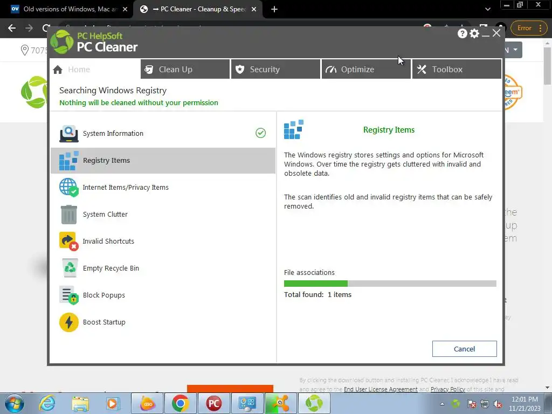The height and width of the screenshot is (414, 552).
Task: Launch Internet Explorer from taskbar
Action: [x=47, y=403]
